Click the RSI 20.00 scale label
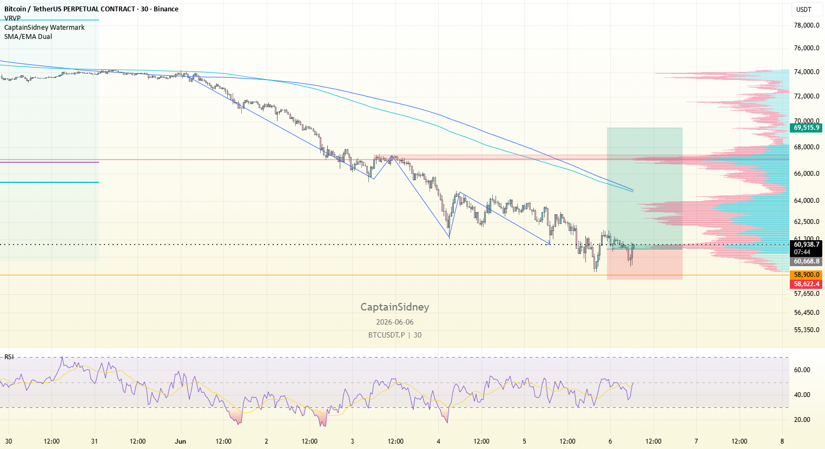The width and height of the screenshot is (825, 449). [802, 420]
